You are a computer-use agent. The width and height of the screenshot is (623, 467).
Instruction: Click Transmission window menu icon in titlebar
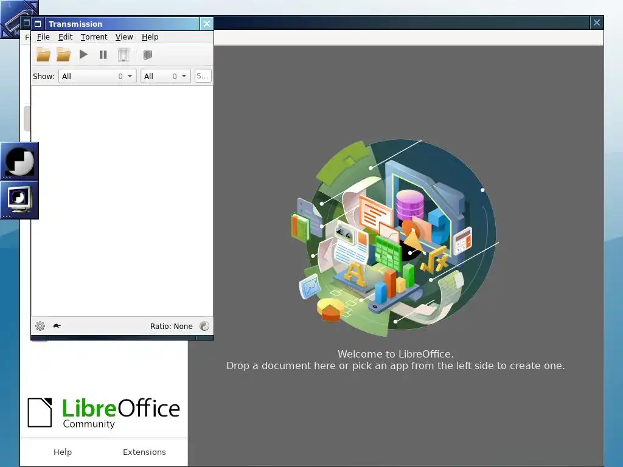tap(38, 24)
